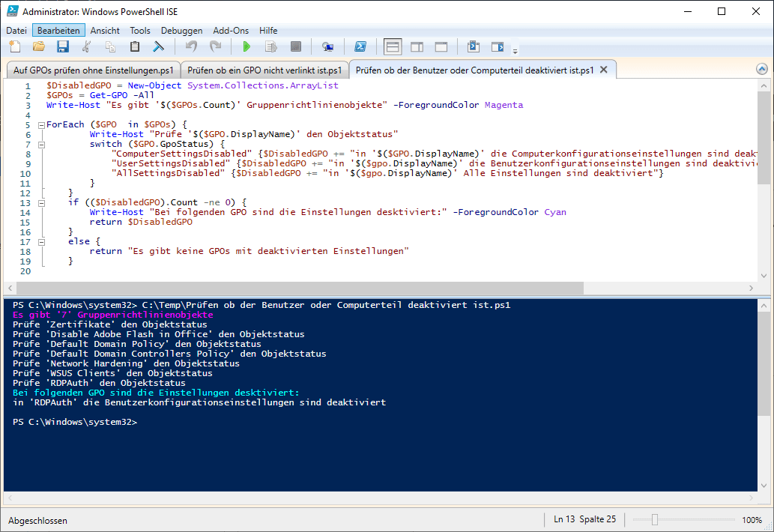
Task: Run the script with the green play icon
Action: (x=247, y=47)
